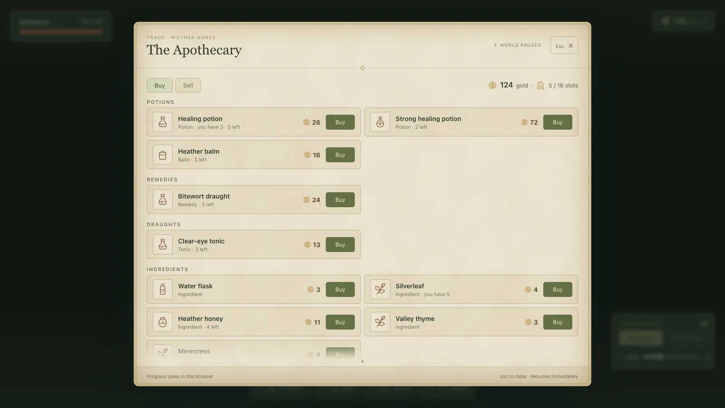Click the World Paused indicator
Viewport: 725px width, 408px height.
(x=517, y=45)
